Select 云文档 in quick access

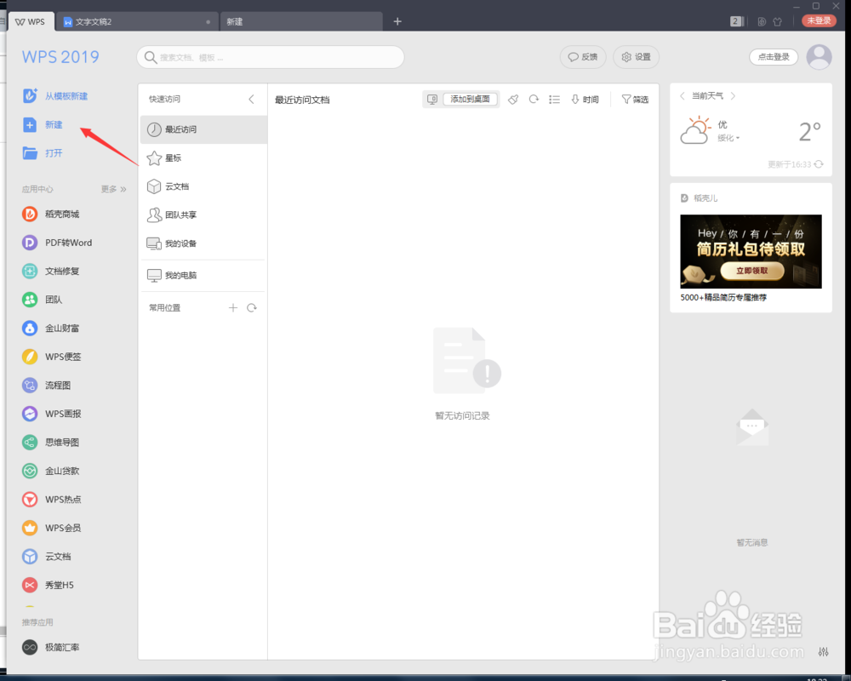pyautogui.click(x=203, y=186)
